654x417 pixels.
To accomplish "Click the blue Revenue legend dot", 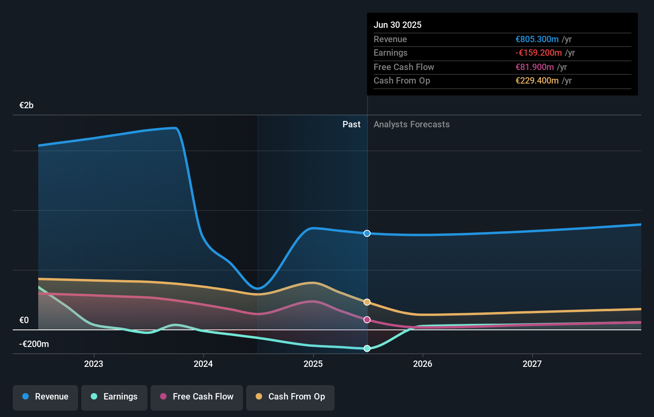I will click(25, 396).
